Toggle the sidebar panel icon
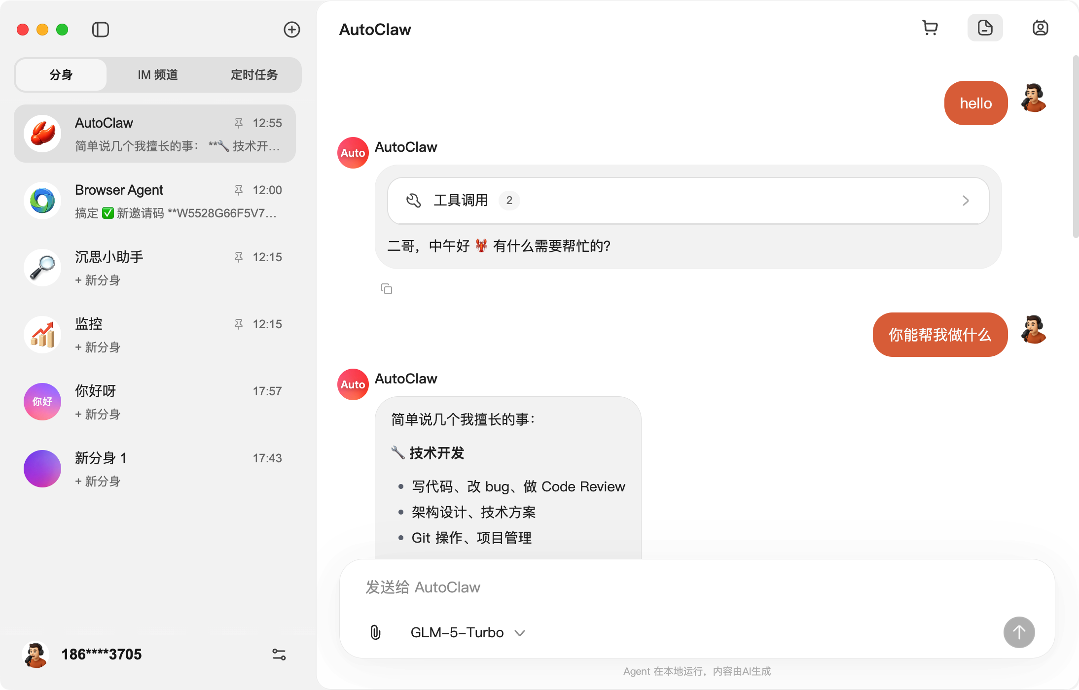1079x690 pixels. pos(101,30)
